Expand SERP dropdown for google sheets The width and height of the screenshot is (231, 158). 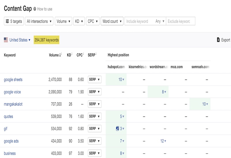95,80
